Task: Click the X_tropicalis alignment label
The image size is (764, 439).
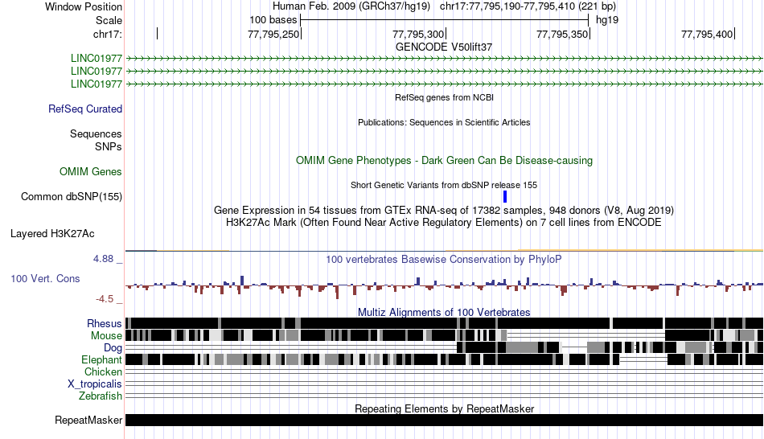Action: pyautogui.click(x=95, y=384)
